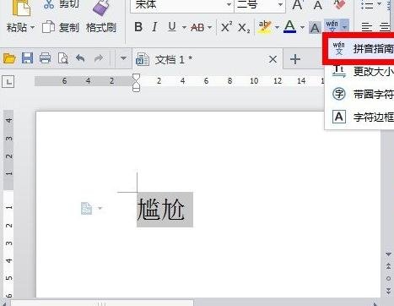Click the next page double-down arrow
Image resolution: width=394 pixels, height=306 pixels.
[388, 291]
